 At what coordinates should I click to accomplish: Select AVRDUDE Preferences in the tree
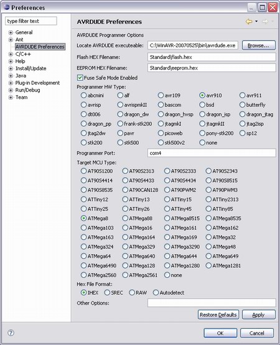[x=40, y=47]
